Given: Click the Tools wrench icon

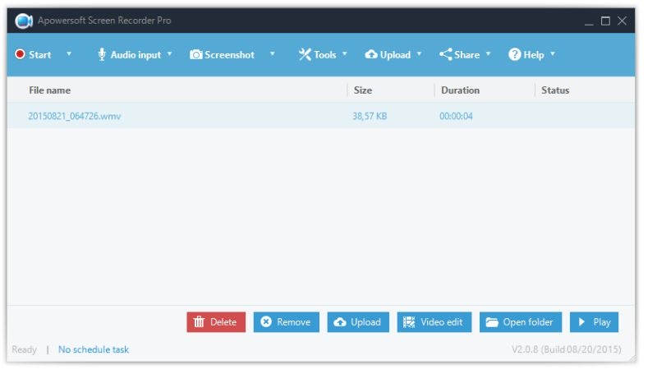Looking at the screenshot, I should 305,54.
